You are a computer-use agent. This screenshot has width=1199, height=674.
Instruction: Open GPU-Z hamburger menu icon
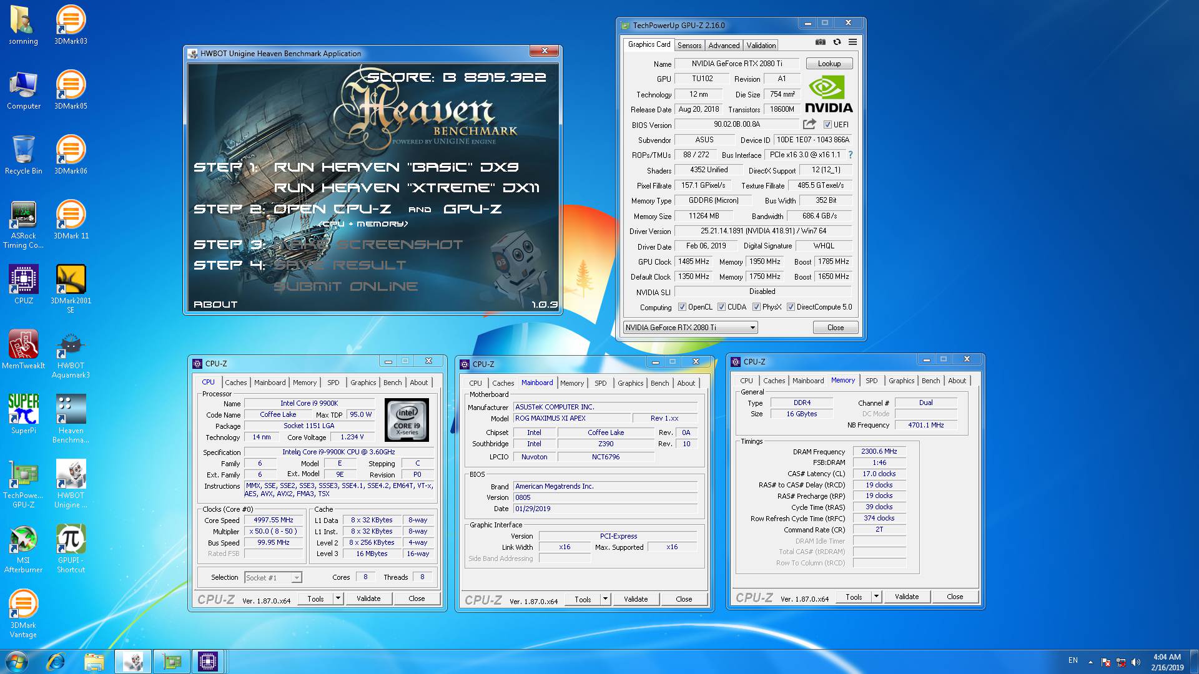[x=852, y=42]
